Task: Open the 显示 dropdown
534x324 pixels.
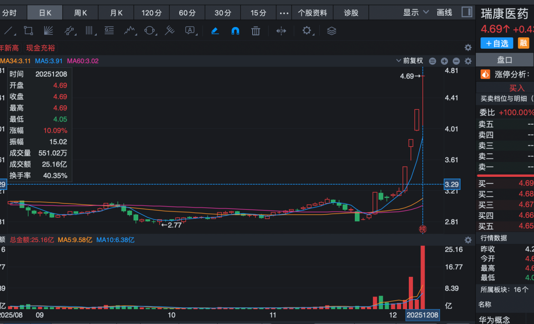Action: pos(416,13)
